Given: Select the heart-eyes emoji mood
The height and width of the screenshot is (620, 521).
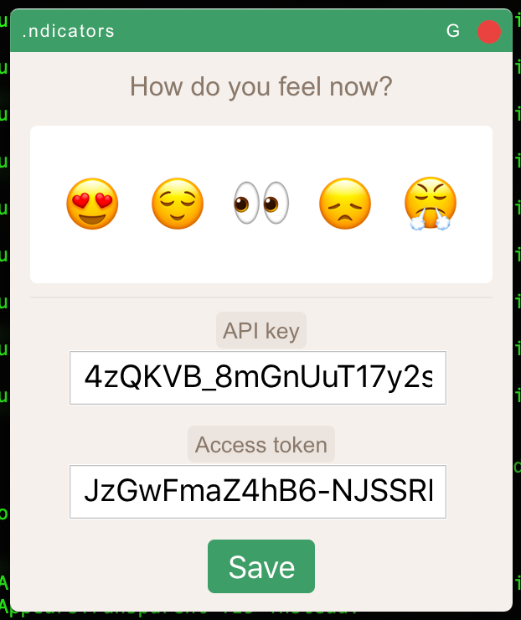Looking at the screenshot, I should pyautogui.click(x=92, y=204).
